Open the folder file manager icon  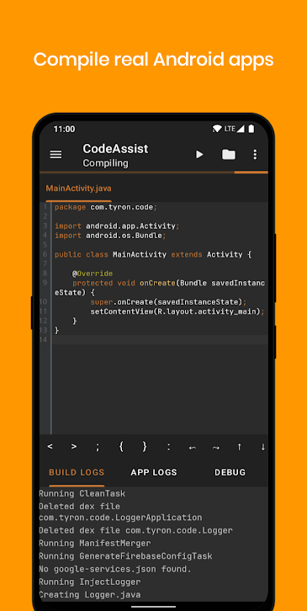coord(229,155)
